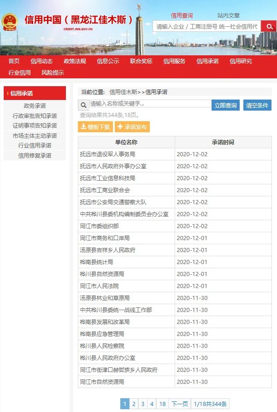Open 政务承诺 in left sidebar
The width and height of the screenshot is (277, 412).
click(35, 106)
